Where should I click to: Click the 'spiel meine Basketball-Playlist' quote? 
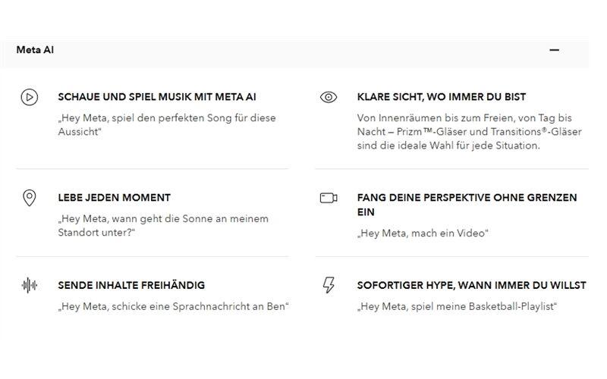tap(458, 307)
